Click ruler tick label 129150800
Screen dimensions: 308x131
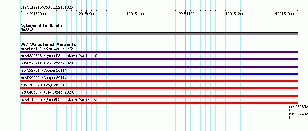click(x=37, y=14)
